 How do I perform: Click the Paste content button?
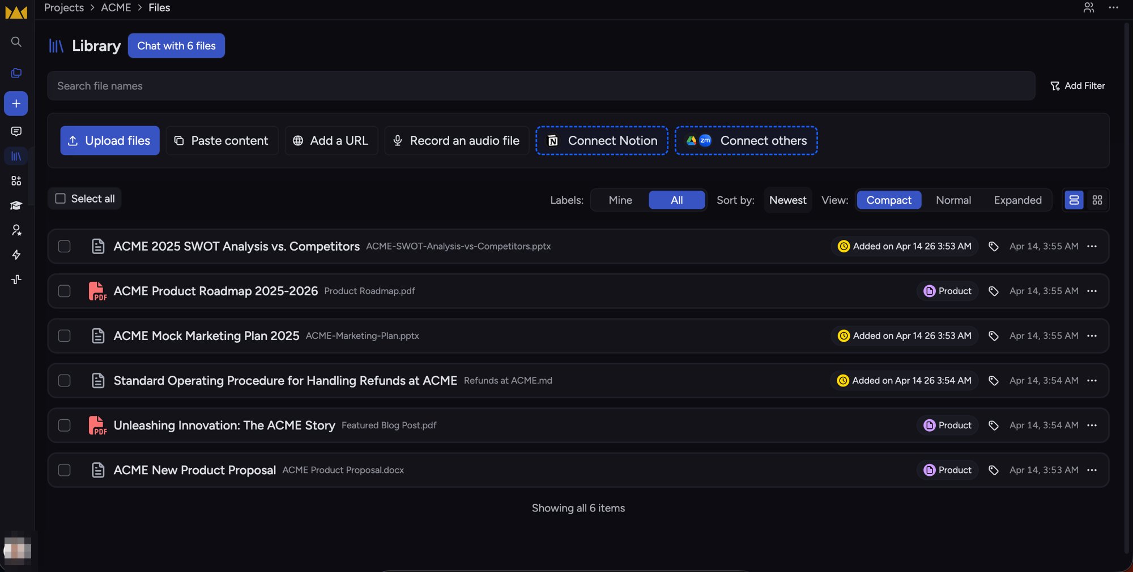(222, 141)
